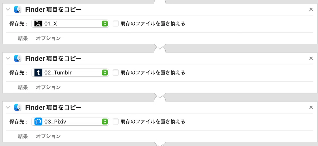Open オプション in the 03_Pixiv action

tap(48, 136)
